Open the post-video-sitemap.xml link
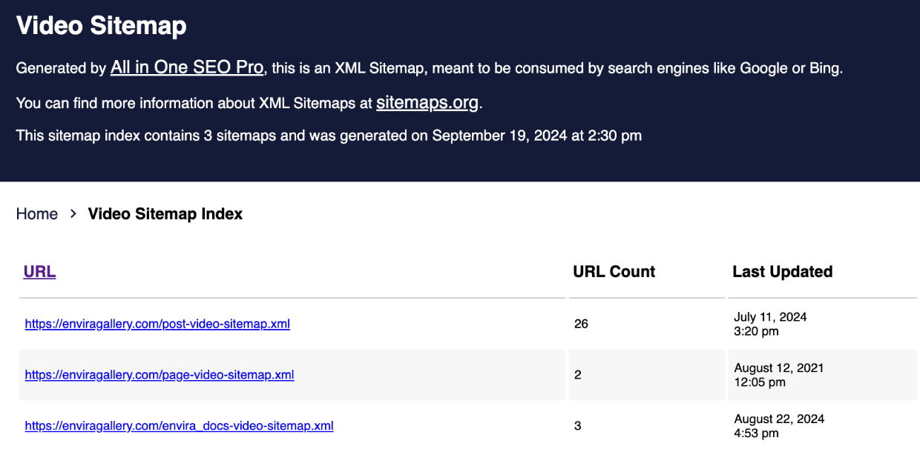The width and height of the screenshot is (920, 452). 157,324
